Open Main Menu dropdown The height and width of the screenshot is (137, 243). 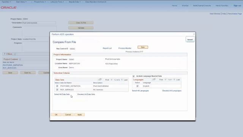pyautogui.click(x=21, y=2)
